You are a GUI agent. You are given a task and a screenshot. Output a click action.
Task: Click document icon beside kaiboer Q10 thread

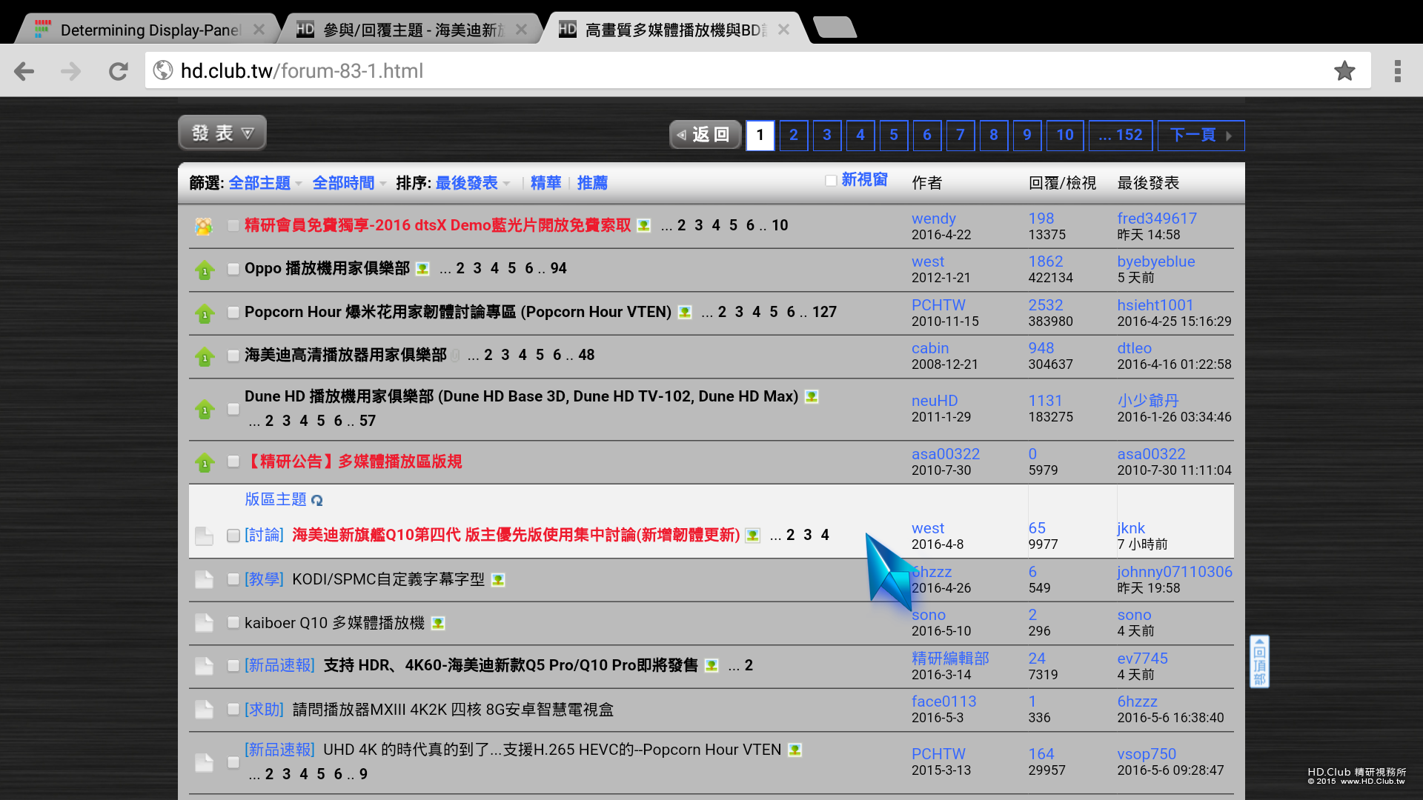204,623
